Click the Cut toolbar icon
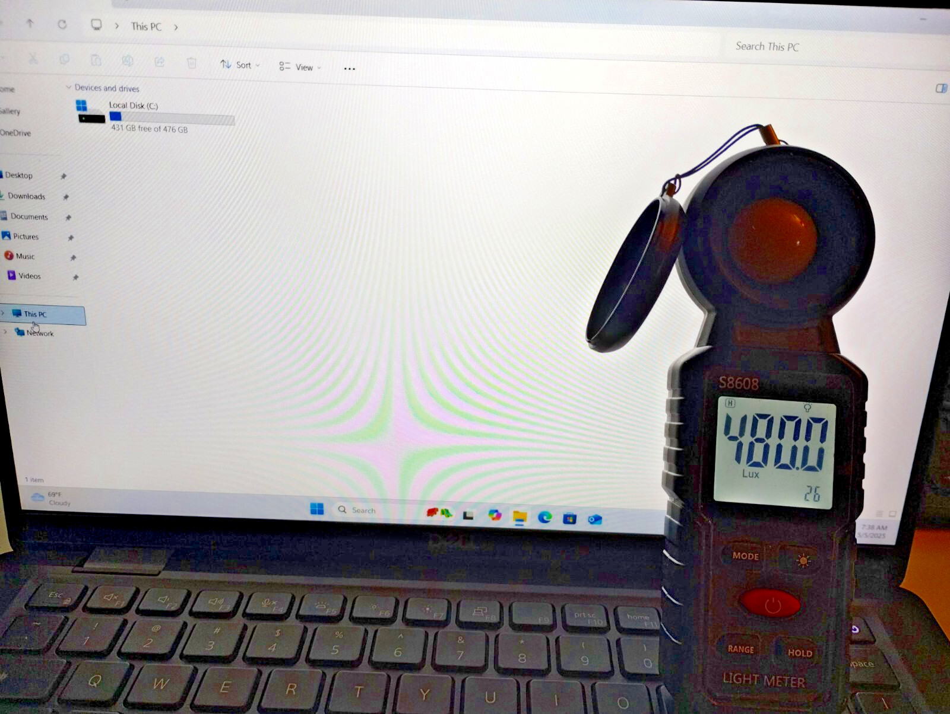 coord(33,58)
